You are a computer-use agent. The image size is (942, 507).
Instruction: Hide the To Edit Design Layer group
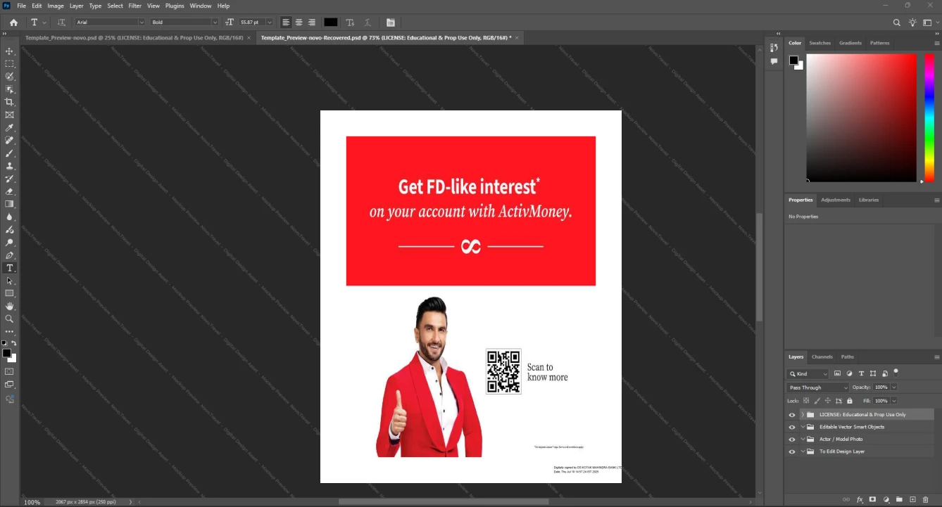tap(792, 451)
